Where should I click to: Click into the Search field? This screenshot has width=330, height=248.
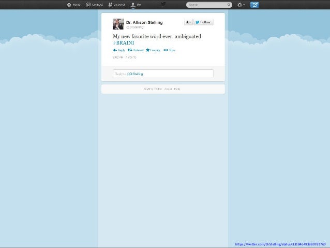coord(209,5)
